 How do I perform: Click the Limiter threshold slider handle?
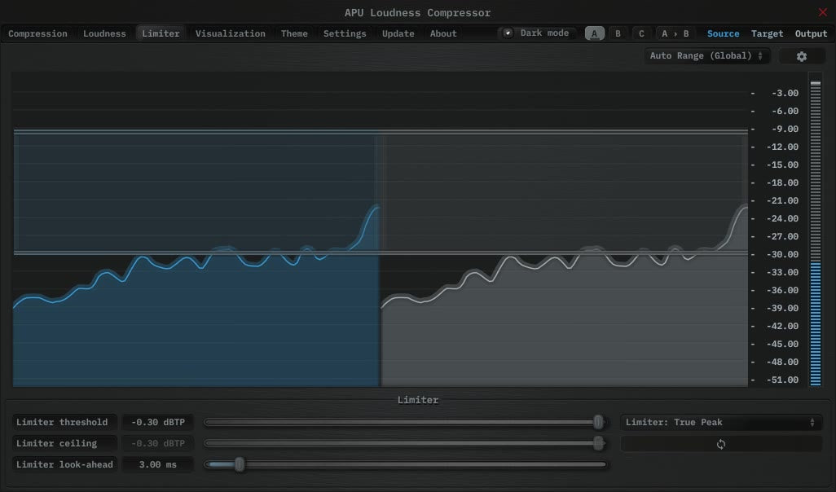(598, 422)
